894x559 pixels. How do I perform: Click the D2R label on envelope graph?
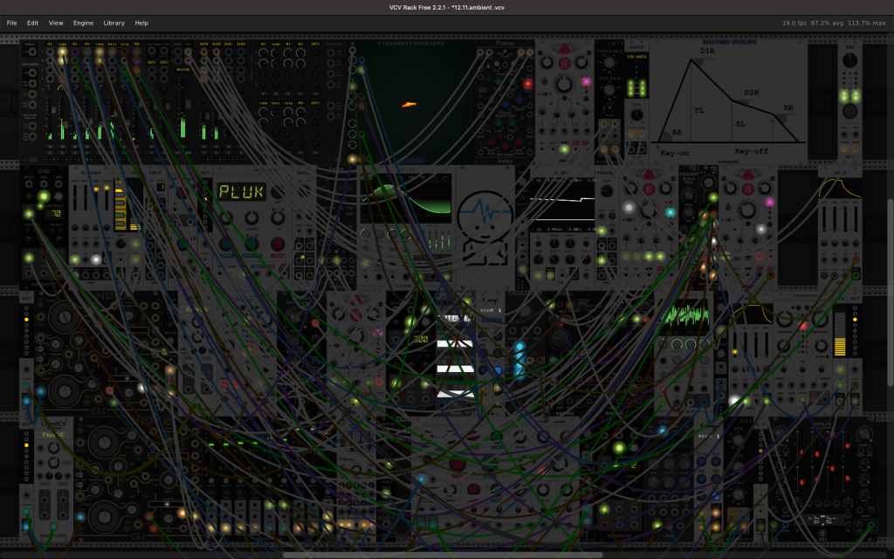[x=752, y=93]
